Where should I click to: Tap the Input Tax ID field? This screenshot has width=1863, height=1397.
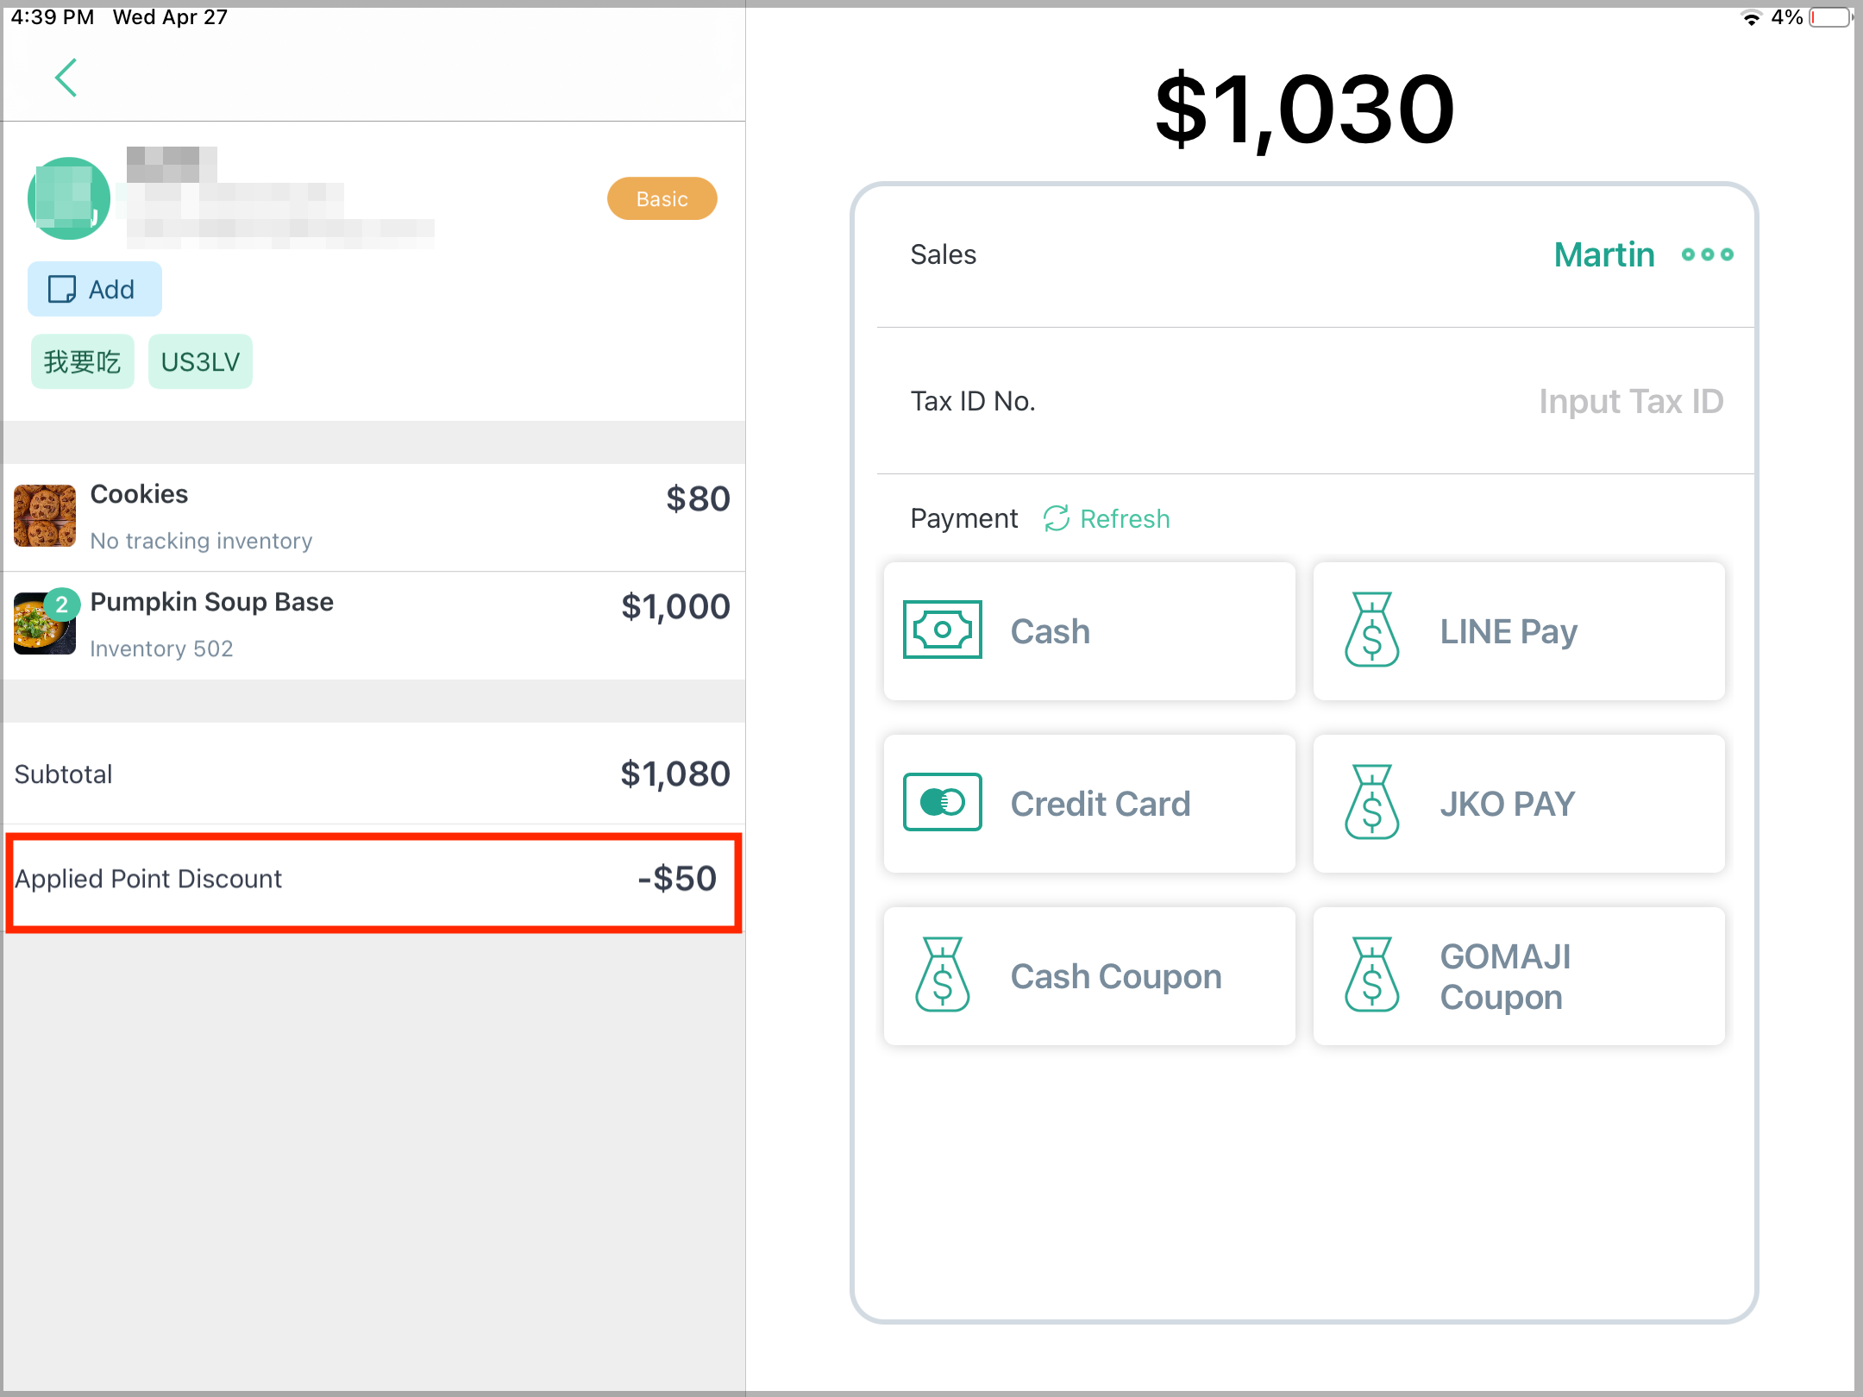click(1630, 401)
